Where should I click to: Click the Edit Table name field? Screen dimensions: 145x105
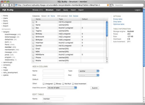coord(53,99)
